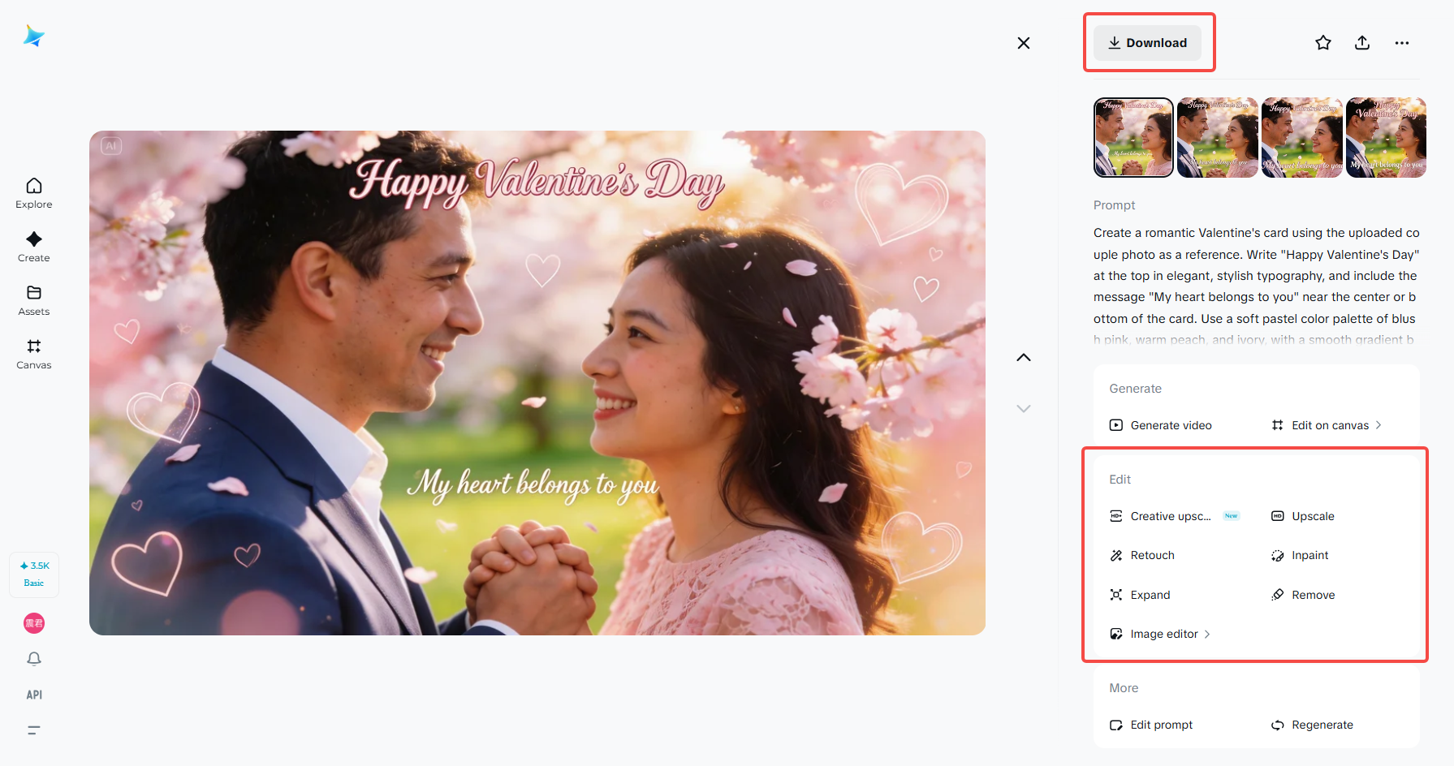Open the Assets folder
This screenshot has height=766, width=1454.
(34, 301)
